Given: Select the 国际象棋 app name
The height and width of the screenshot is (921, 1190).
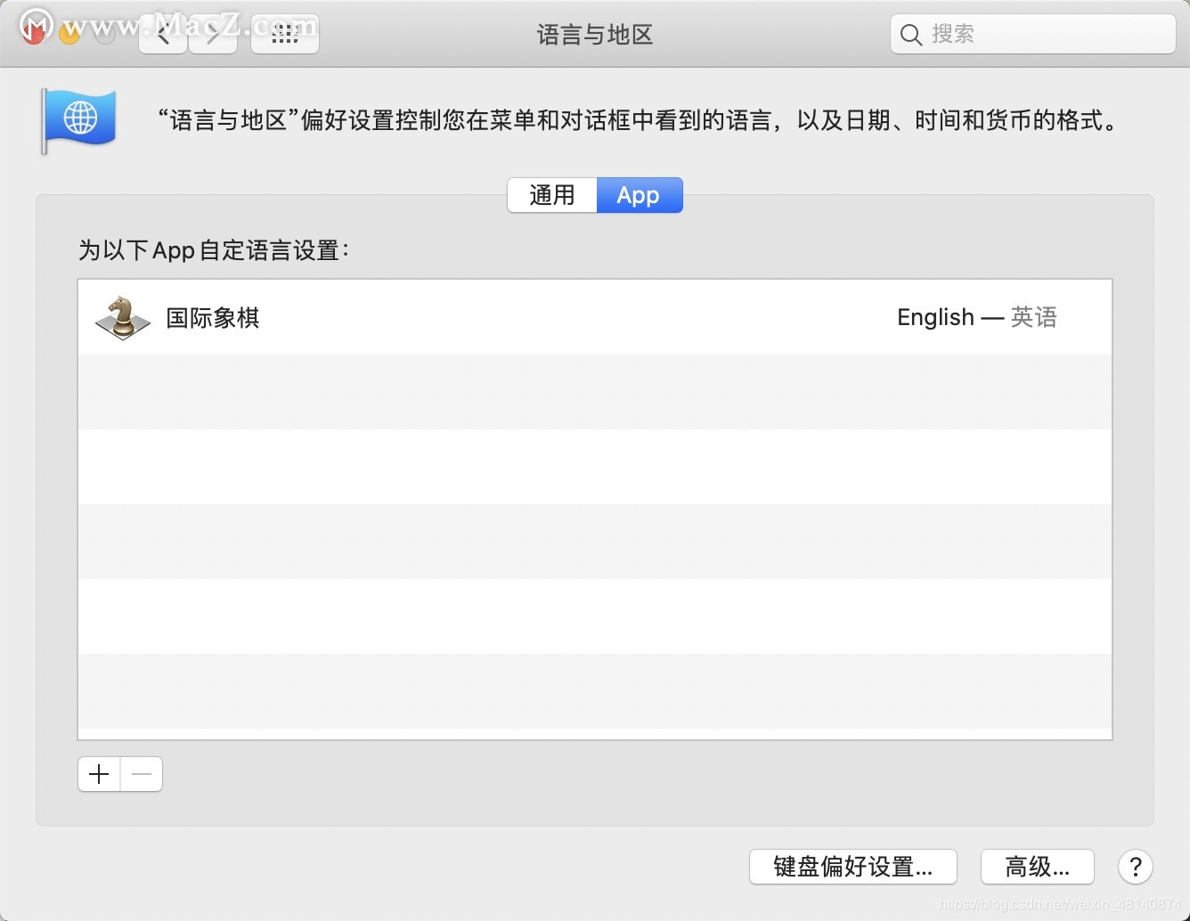Looking at the screenshot, I should pyautogui.click(x=213, y=318).
